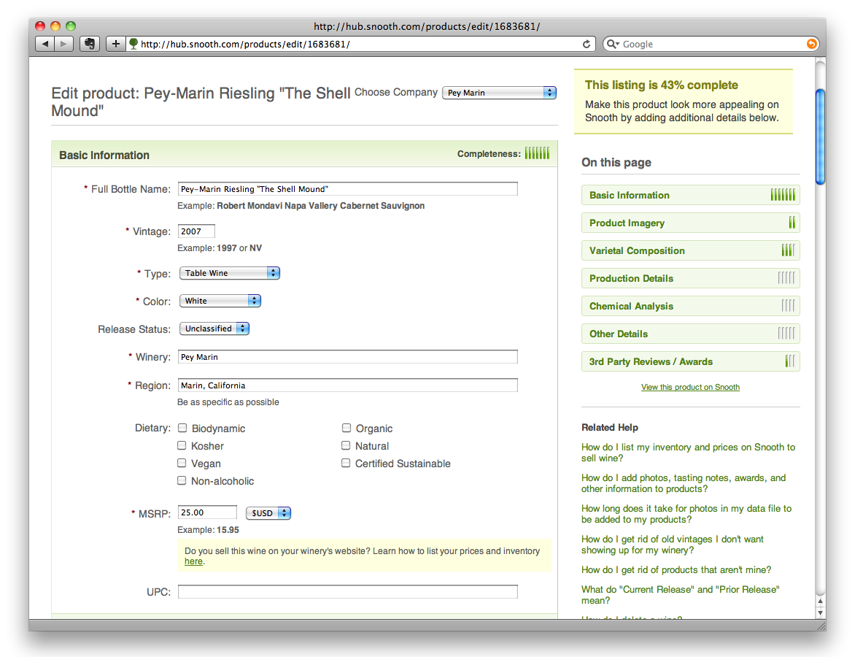Click the Vintage field showing 2007
The width and height of the screenshot is (855, 657).
point(196,231)
